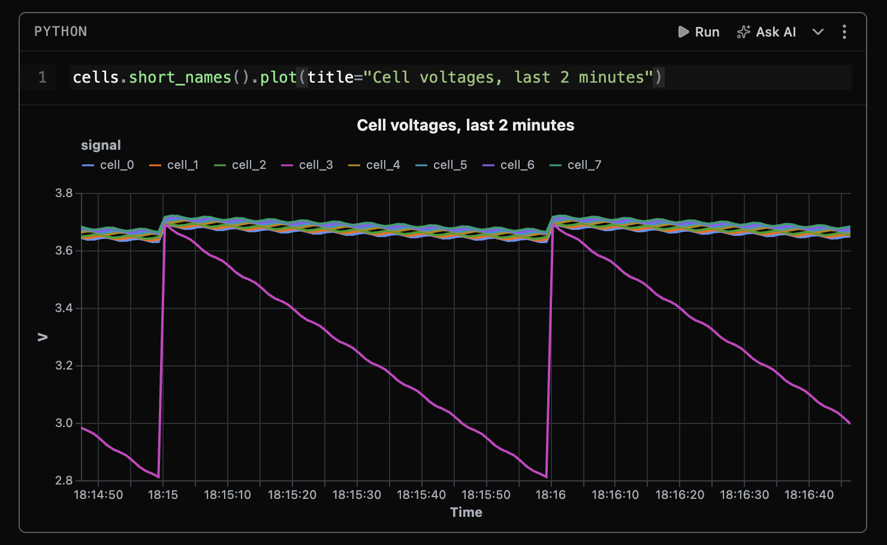Viewport: 887px width, 545px height.
Task: Click the cell_7 legend entry
Action: click(x=575, y=165)
